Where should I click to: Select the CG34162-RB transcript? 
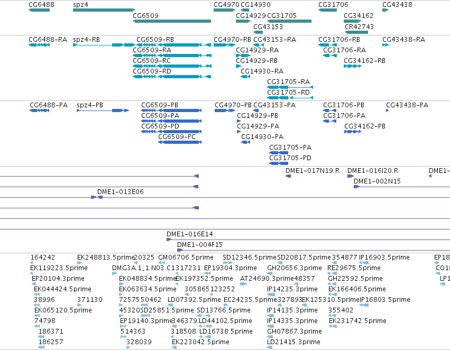352,66
